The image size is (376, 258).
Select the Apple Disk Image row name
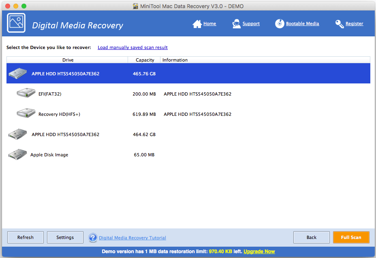pos(49,155)
